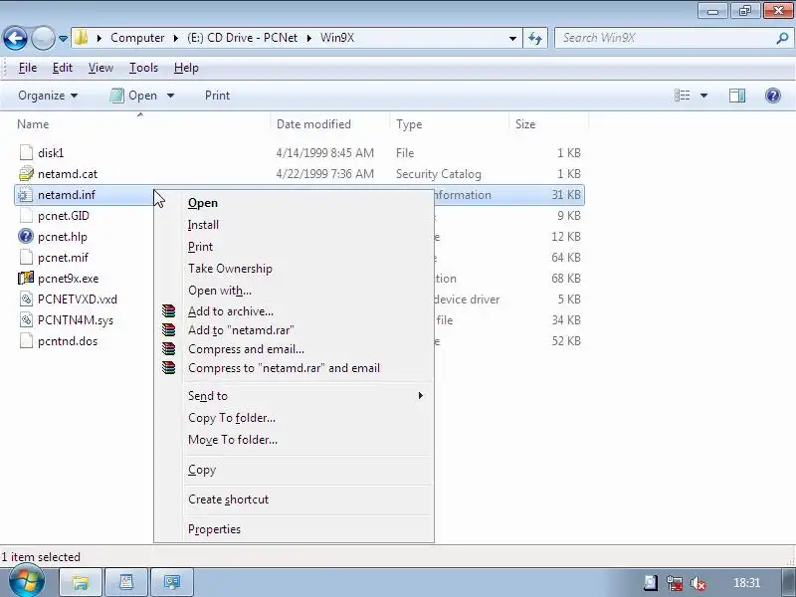Click the Forward navigation arrow button
The width and height of the screenshot is (796, 597).
click(43, 38)
